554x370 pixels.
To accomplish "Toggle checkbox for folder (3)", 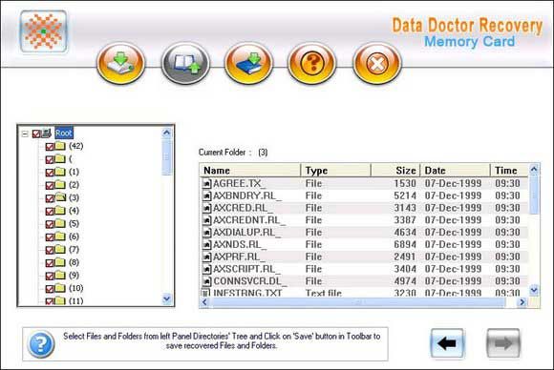I will click(x=50, y=198).
